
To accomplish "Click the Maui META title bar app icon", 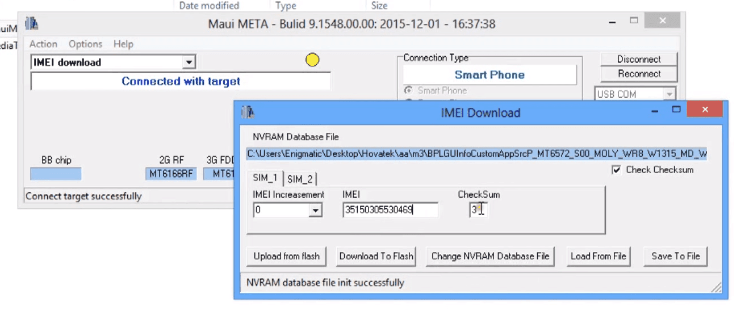I will point(32,24).
